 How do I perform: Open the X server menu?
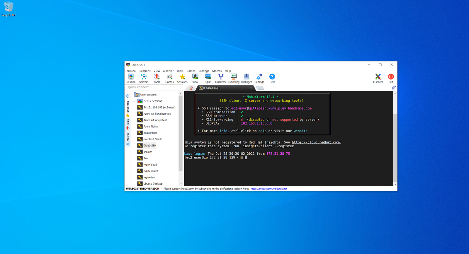[x=168, y=71]
